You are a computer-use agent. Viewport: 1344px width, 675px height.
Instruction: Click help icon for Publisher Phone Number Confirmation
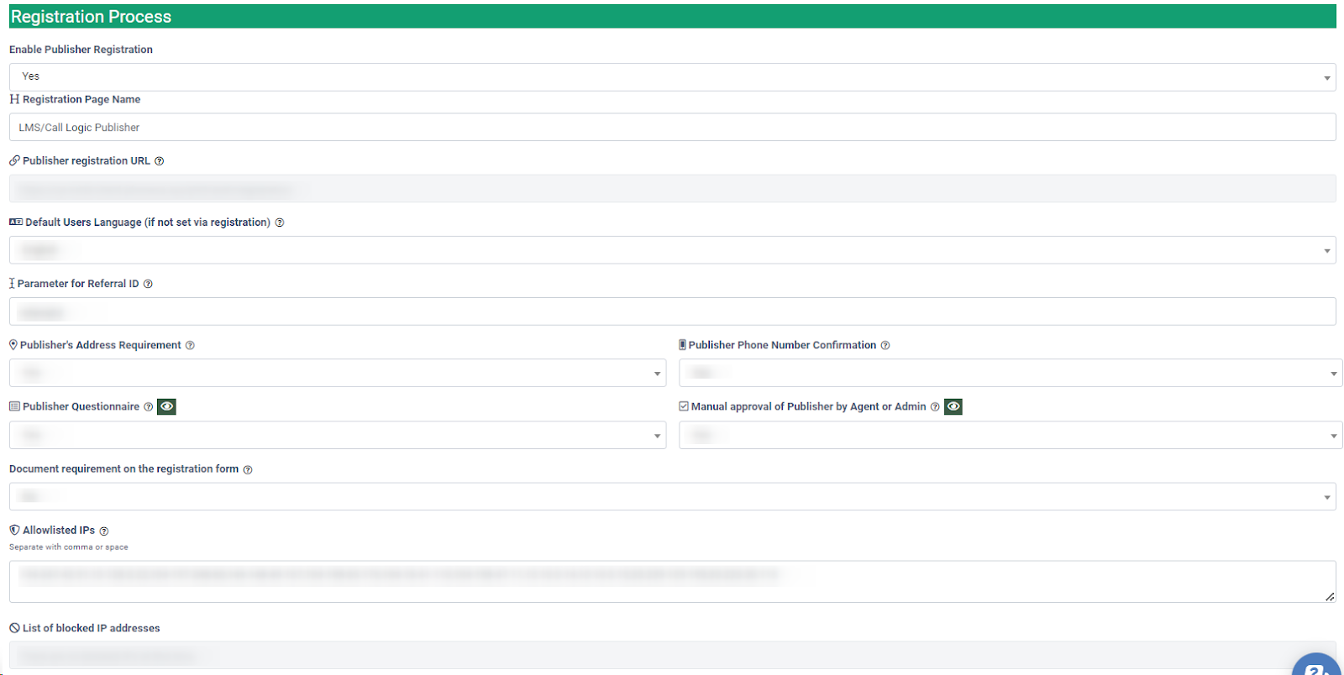(x=885, y=345)
